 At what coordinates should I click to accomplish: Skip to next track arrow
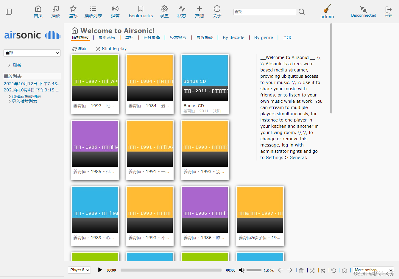pyautogui.click(x=290, y=270)
